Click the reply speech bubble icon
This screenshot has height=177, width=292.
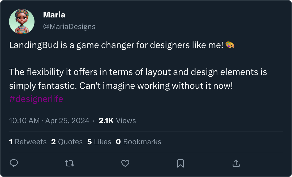point(14,164)
